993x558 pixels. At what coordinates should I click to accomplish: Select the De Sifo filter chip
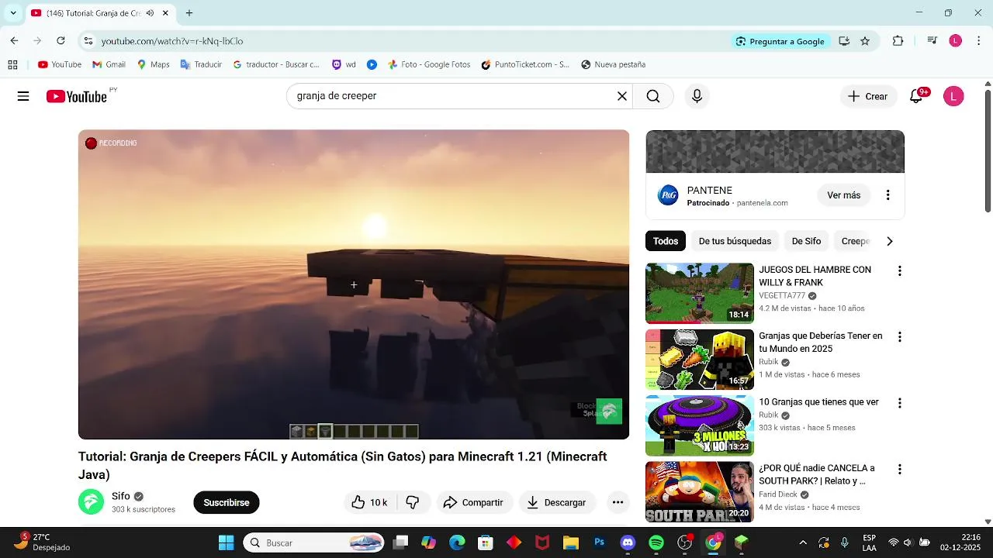pos(806,241)
